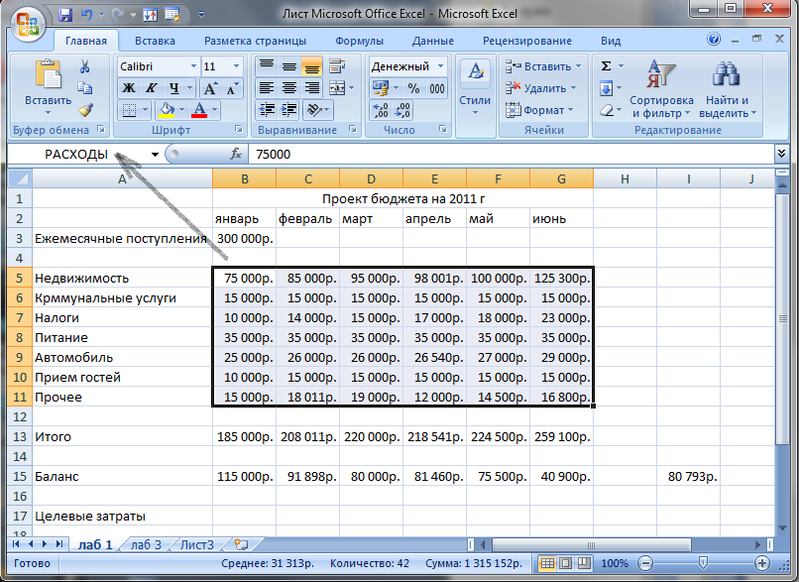Screen dimensions: 799x582
Task: Apply the yellow fill color bucket
Action: pyautogui.click(x=167, y=110)
